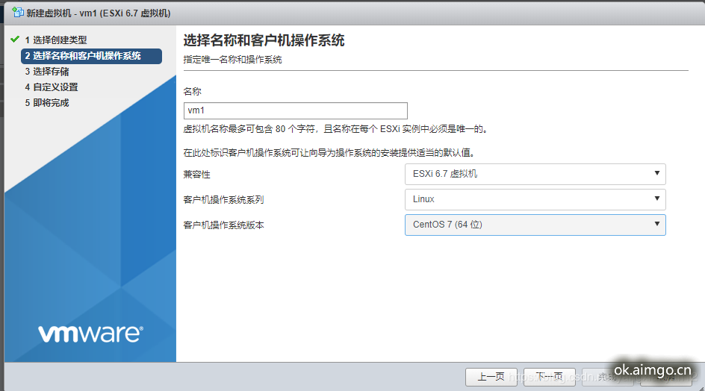Click the 选择名称和客户机操作系统 page heading
Screen dimensions: 705x391
point(264,40)
